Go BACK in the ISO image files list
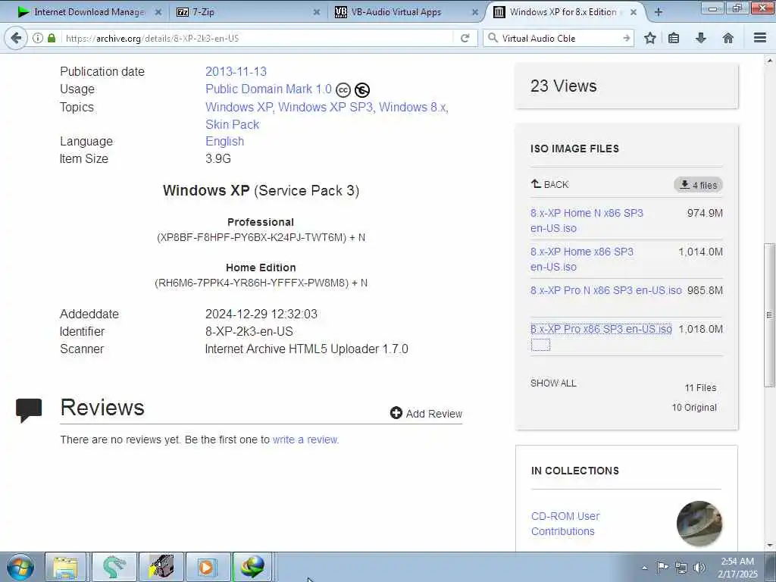The image size is (776, 582). pos(550,184)
